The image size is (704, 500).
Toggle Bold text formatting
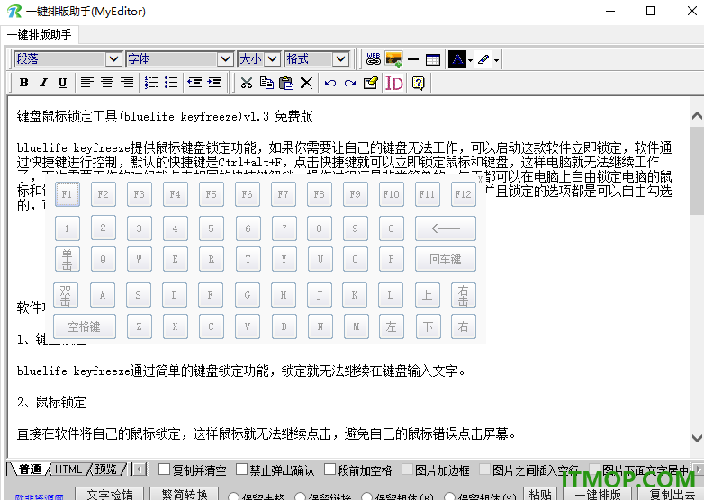point(24,83)
